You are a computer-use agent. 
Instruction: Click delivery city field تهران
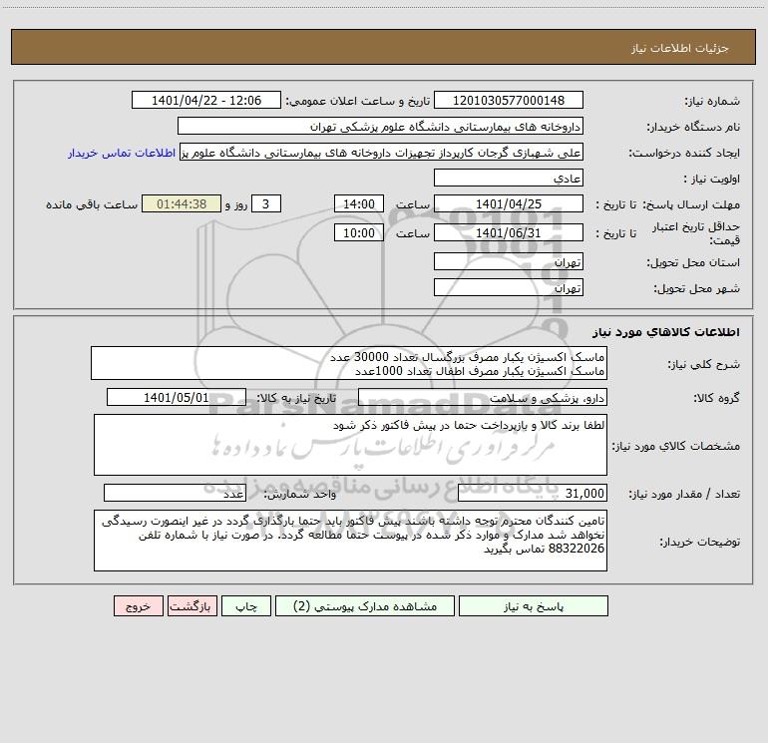point(509,287)
